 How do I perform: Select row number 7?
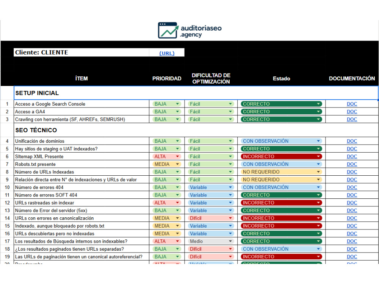pos(7,164)
